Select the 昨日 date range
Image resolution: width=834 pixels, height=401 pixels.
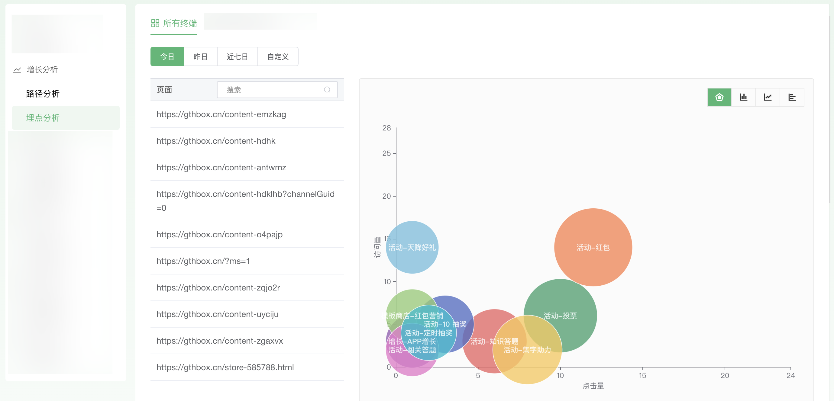click(200, 57)
